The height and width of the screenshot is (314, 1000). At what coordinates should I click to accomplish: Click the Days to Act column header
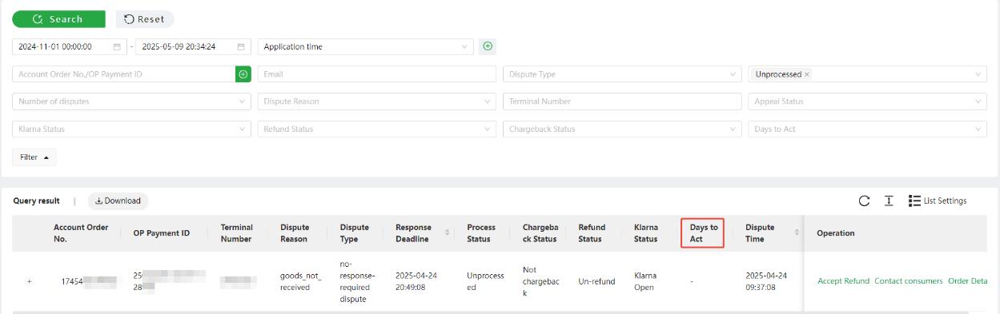(x=704, y=233)
